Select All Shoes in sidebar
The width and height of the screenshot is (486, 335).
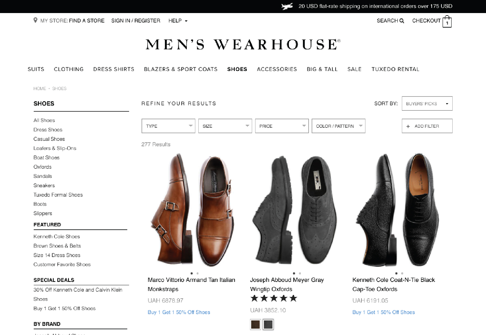click(x=44, y=120)
